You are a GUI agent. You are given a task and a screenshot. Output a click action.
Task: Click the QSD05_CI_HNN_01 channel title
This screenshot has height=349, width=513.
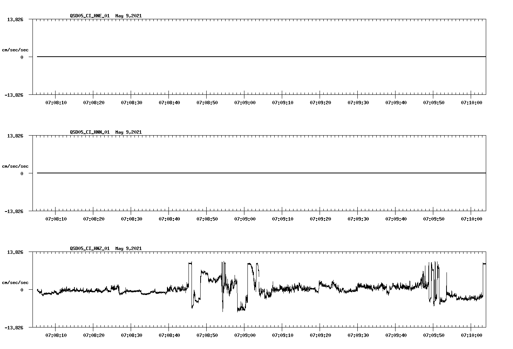pyautogui.click(x=90, y=132)
